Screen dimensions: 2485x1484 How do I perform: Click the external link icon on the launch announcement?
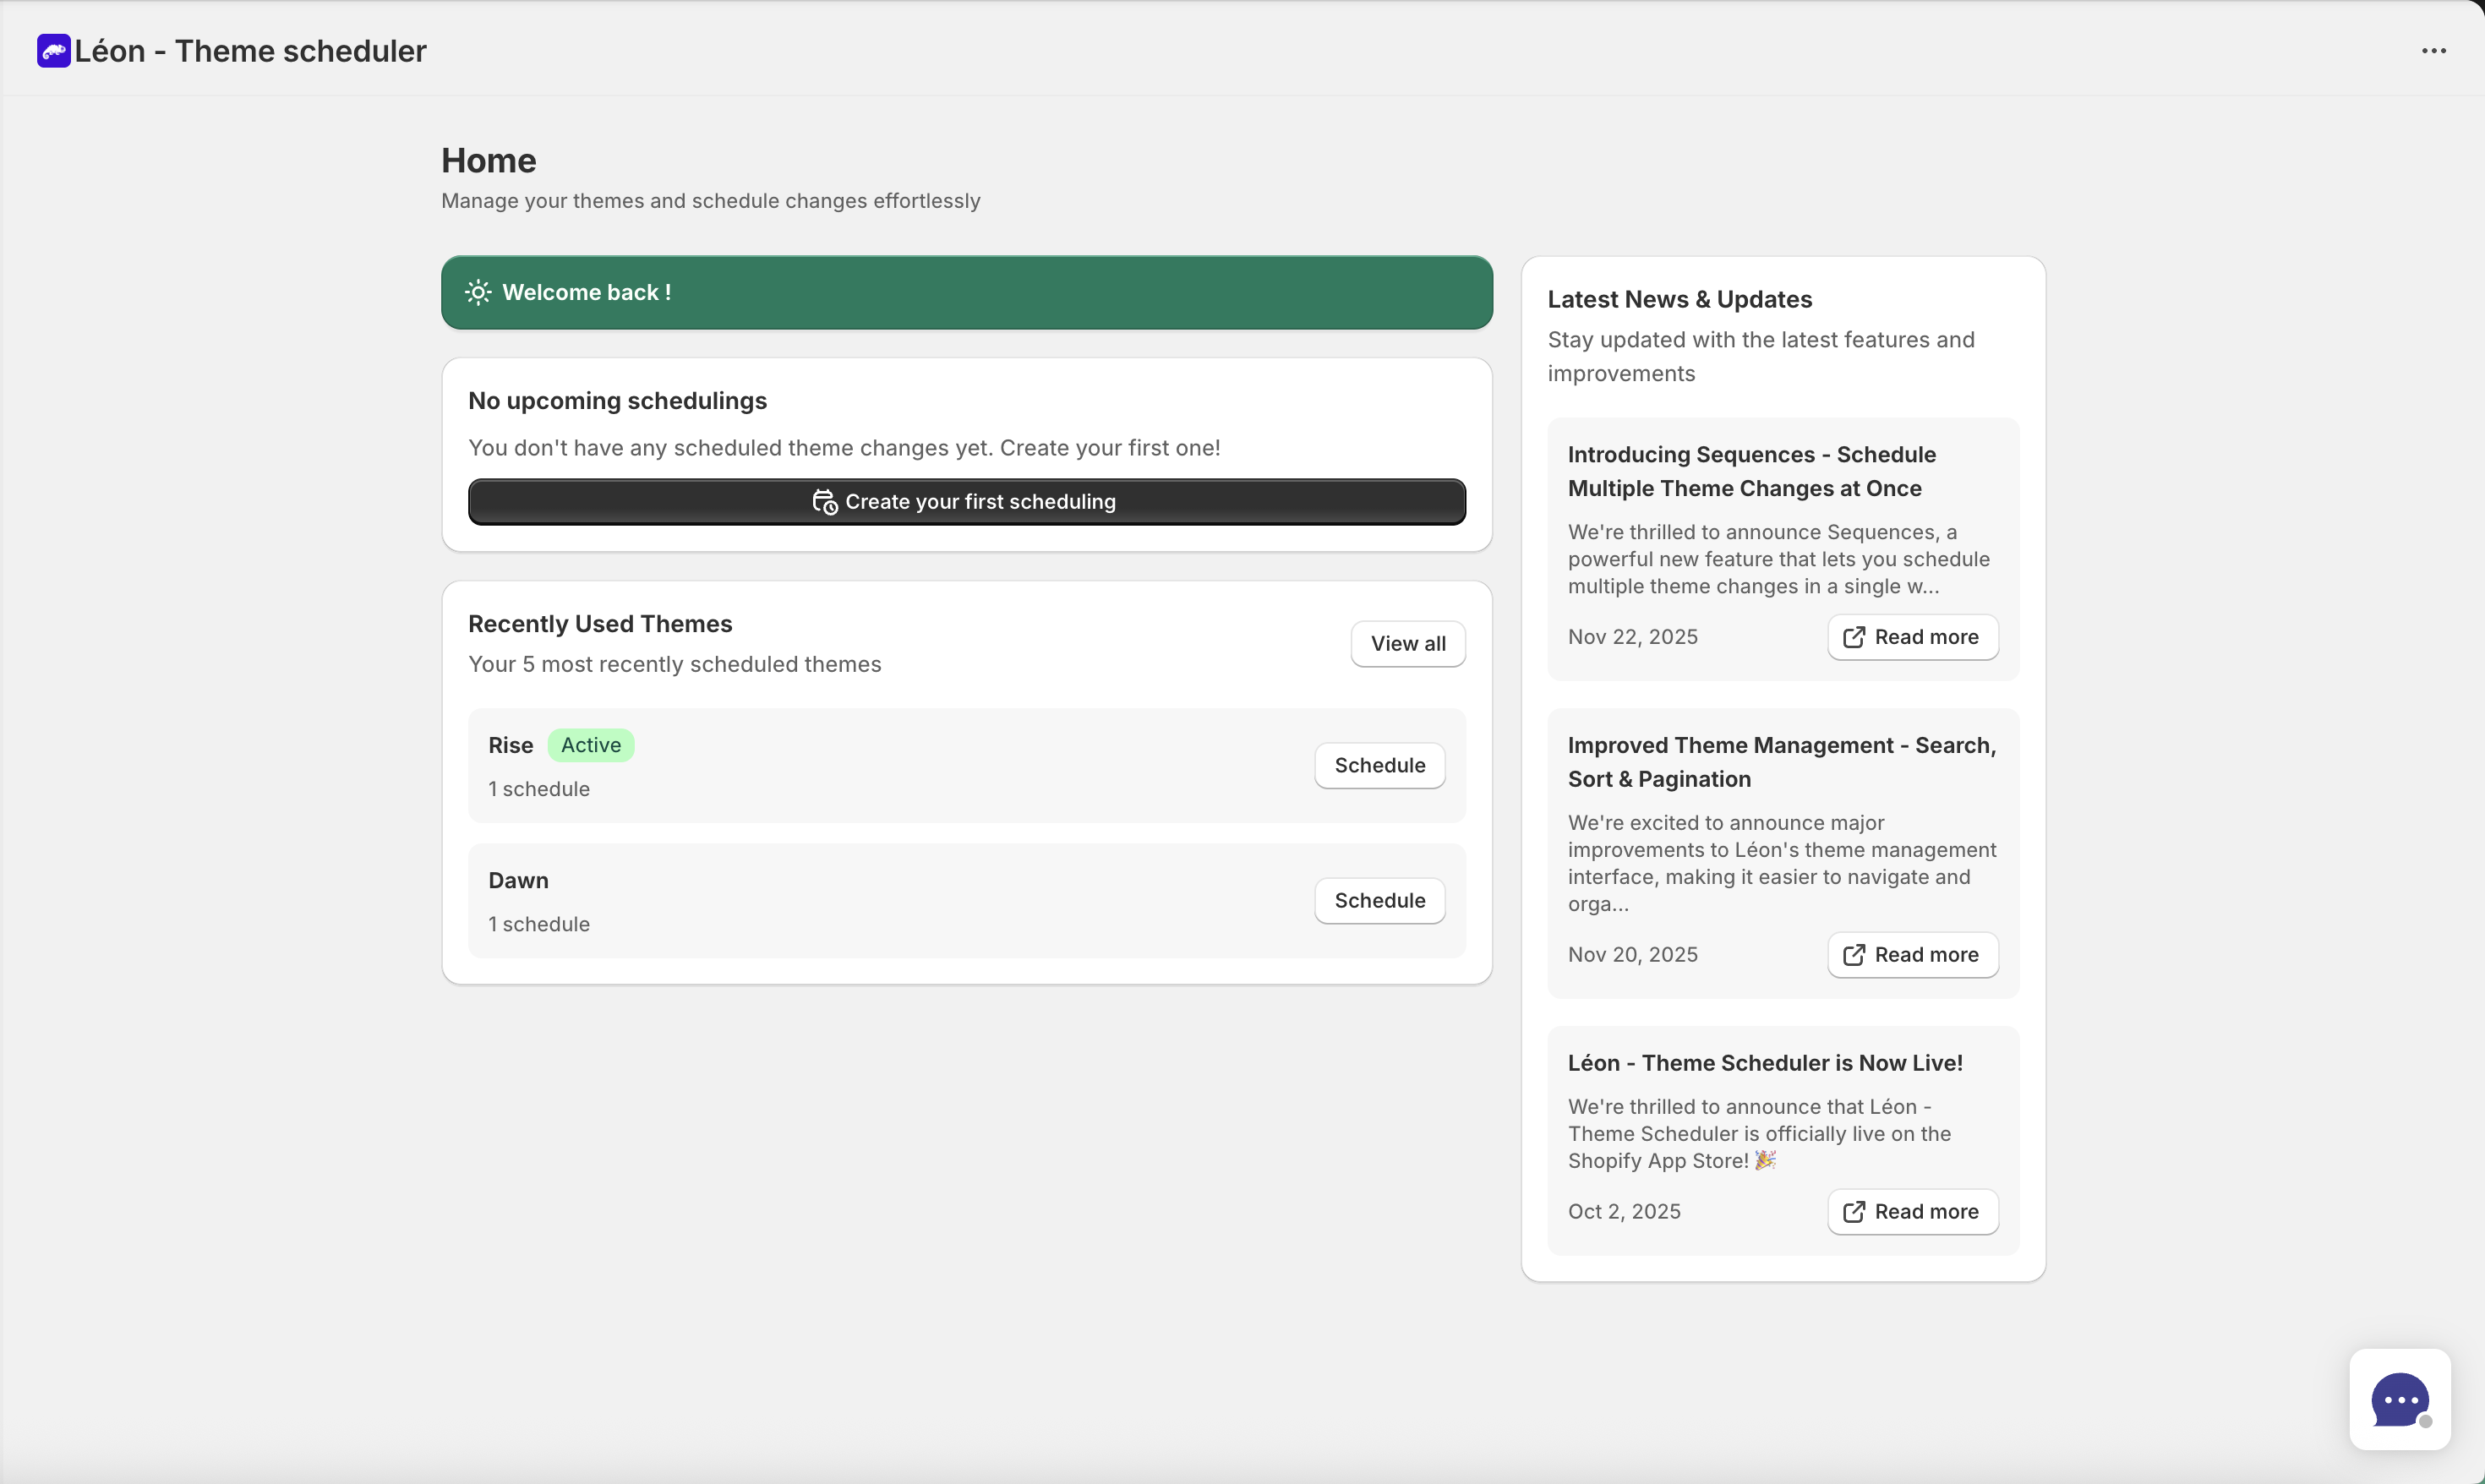pos(1853,1211)
